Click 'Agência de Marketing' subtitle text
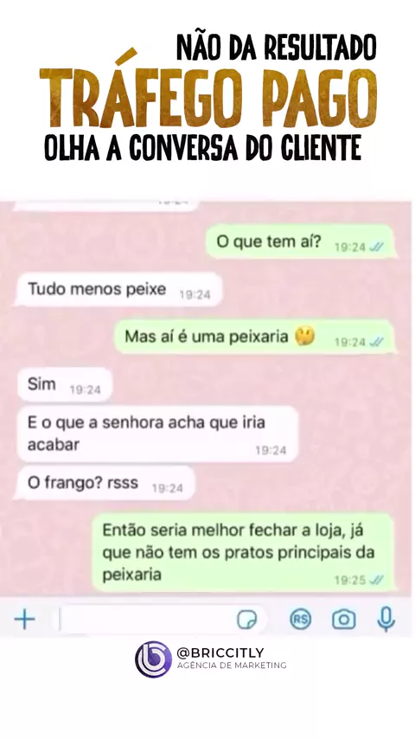415x739 pixels. point(232,665)
